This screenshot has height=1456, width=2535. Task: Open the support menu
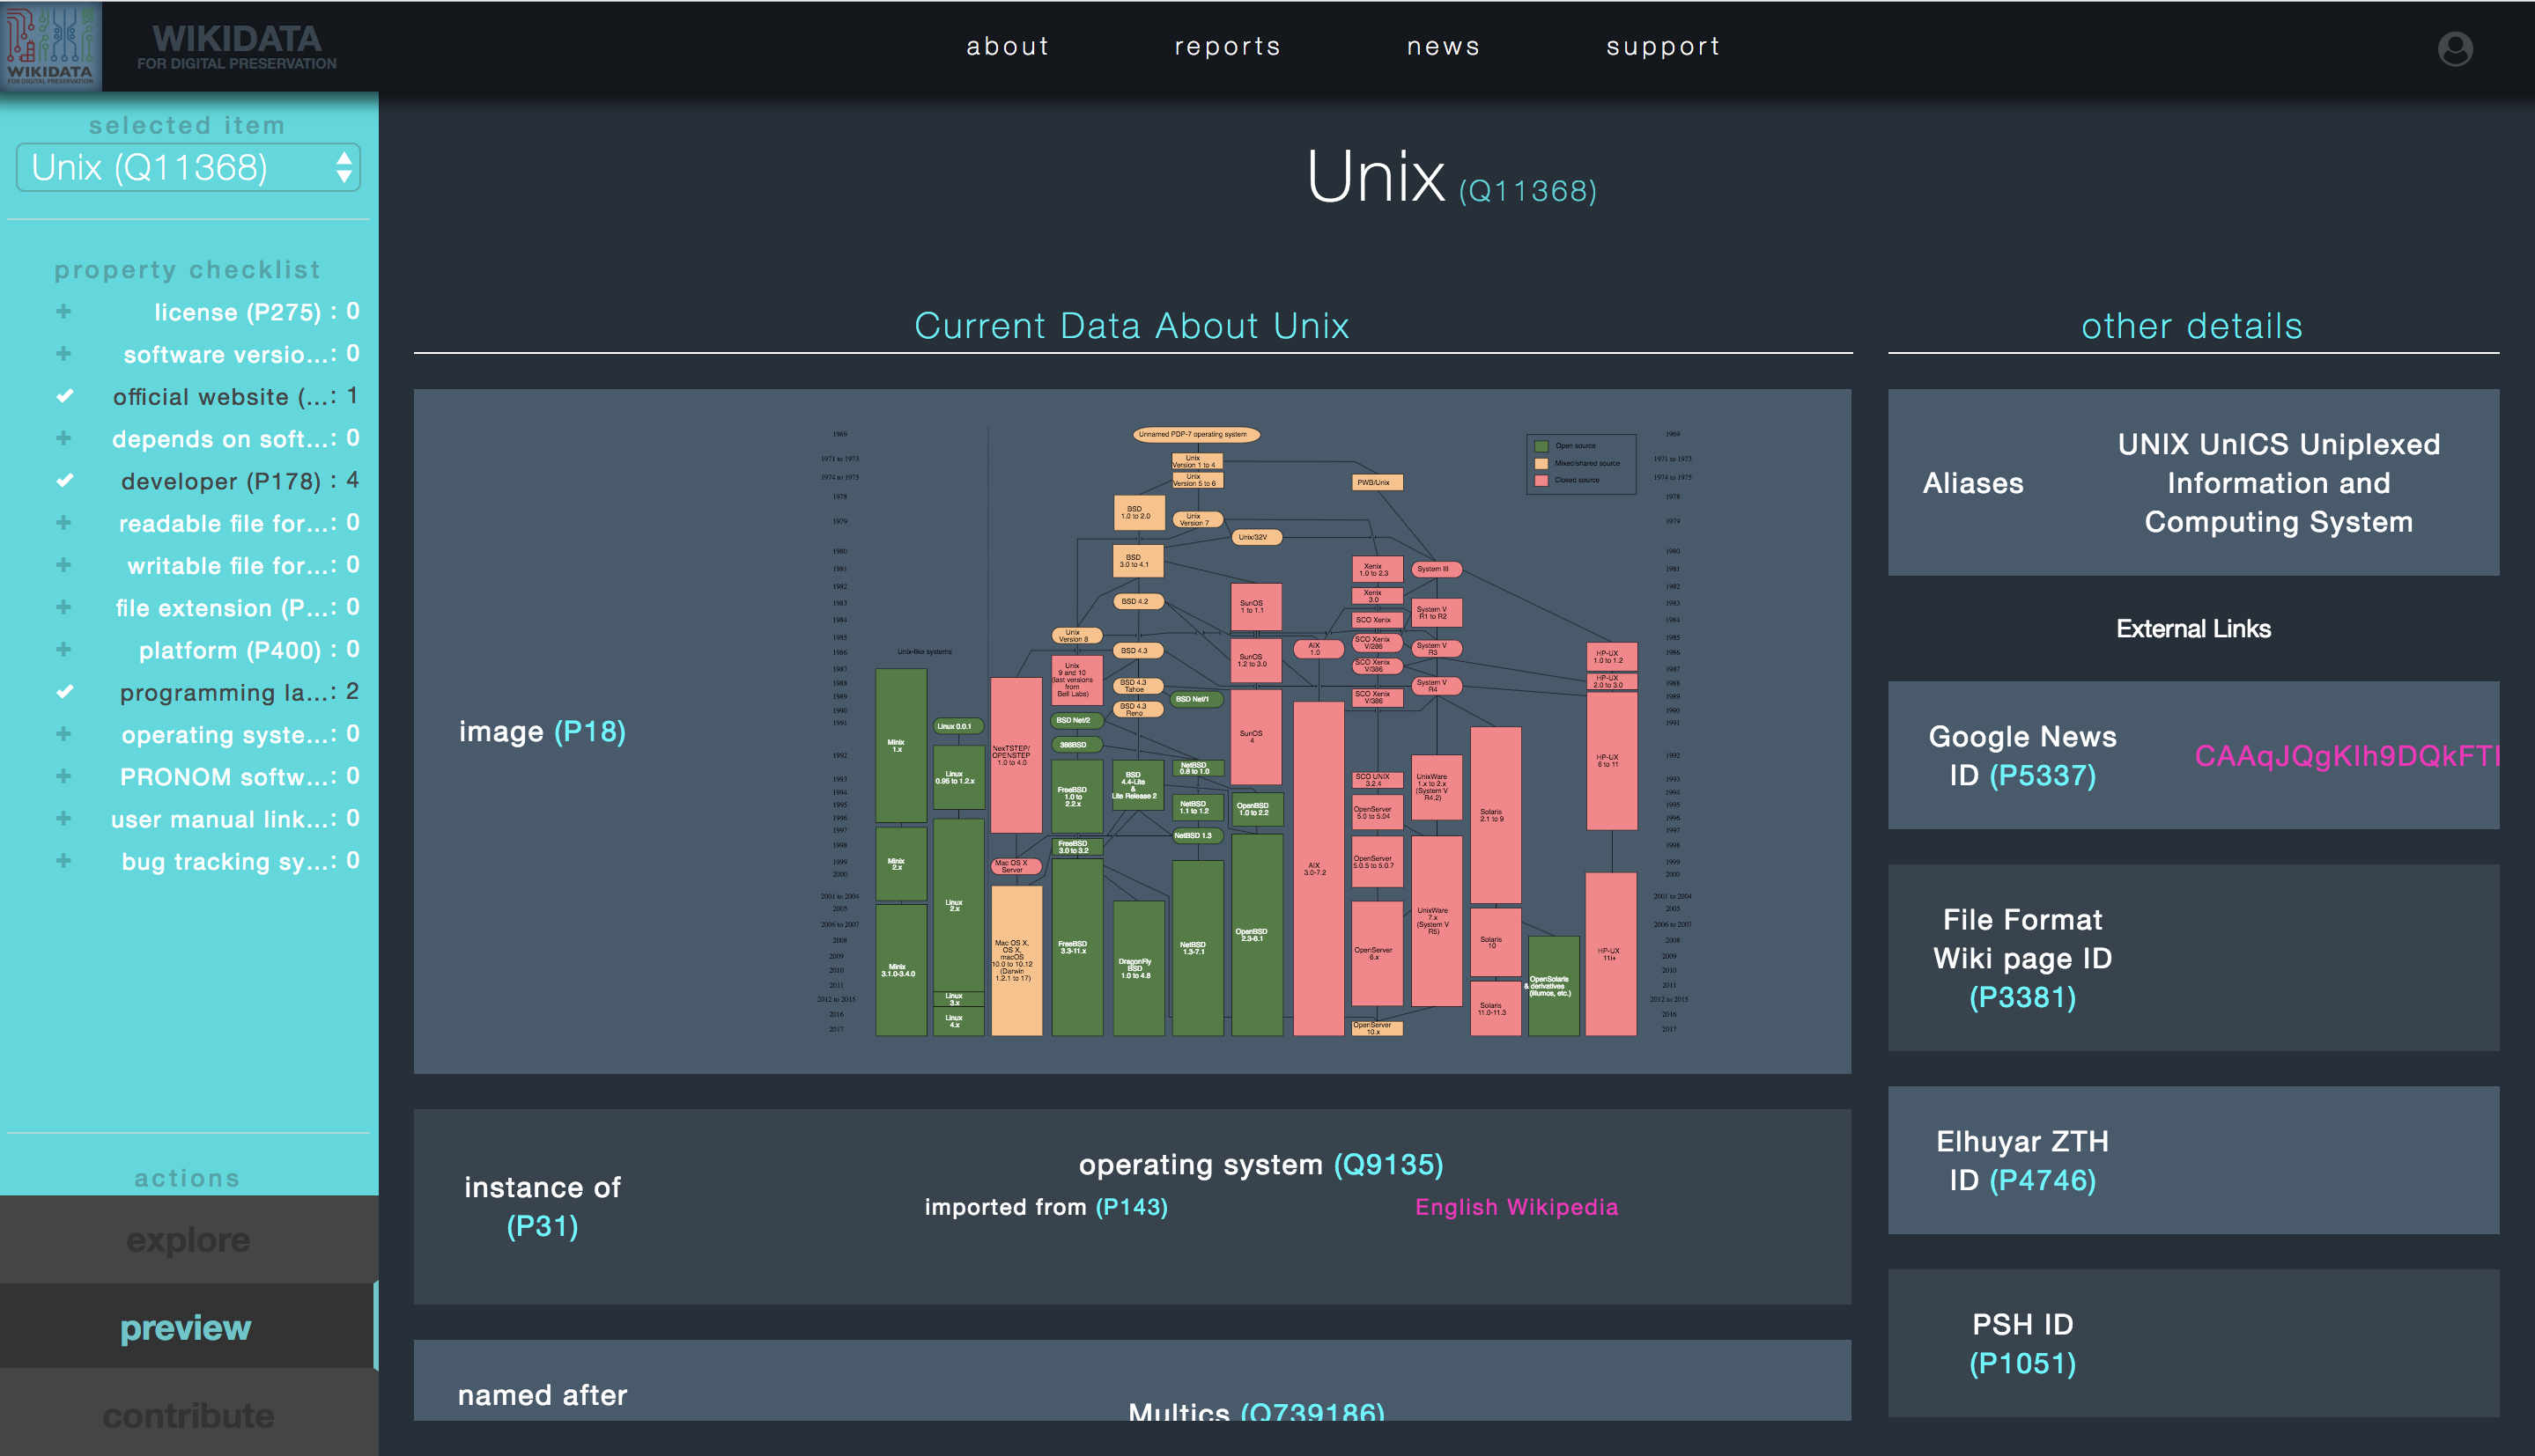pos(1663,46)
